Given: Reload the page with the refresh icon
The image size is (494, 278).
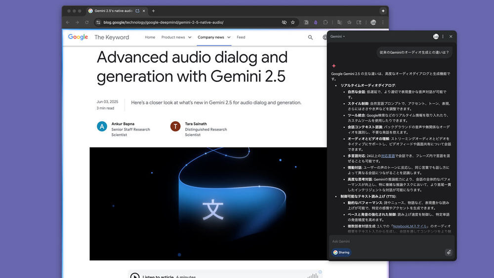Looking at the screenshot, I should [x=86, y=22].
